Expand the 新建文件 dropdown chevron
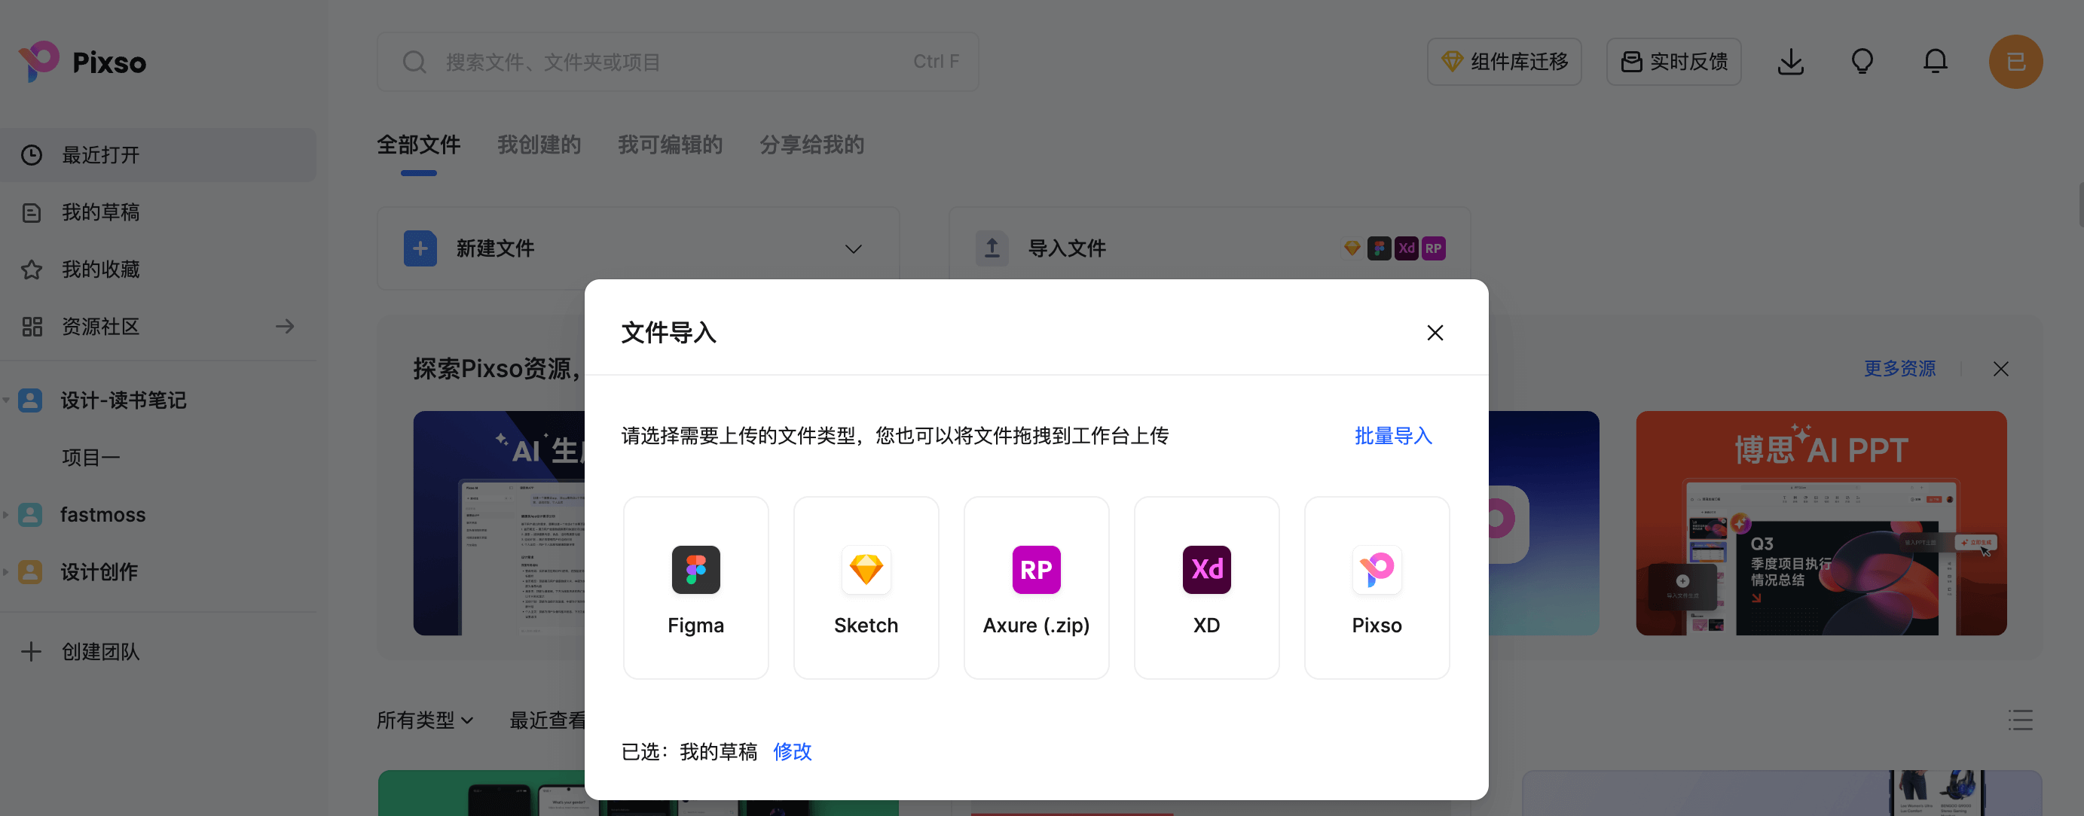The height and width of the screenshot is (816, 2084). coord(853,249)
